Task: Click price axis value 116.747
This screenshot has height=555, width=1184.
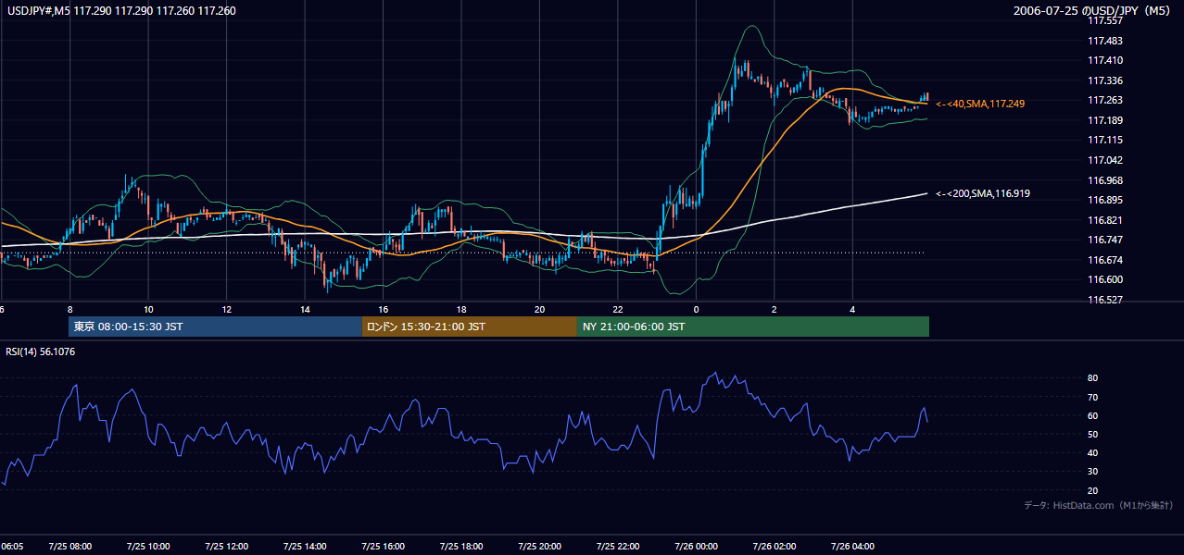Action: click(1105, 240)
